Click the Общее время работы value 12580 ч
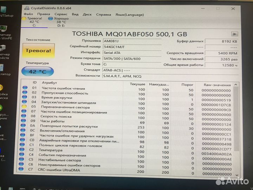Viewport: 253px width, 190px height. (x=222, y=65)
